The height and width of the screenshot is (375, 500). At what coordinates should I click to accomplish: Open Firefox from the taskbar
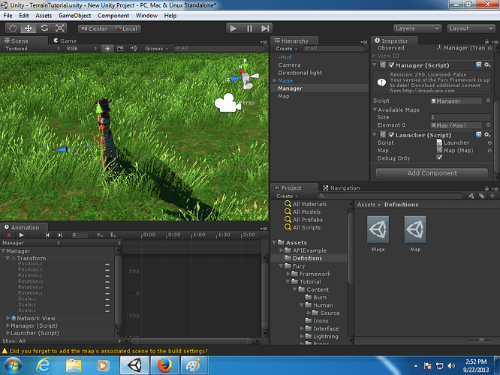(164, 365)
